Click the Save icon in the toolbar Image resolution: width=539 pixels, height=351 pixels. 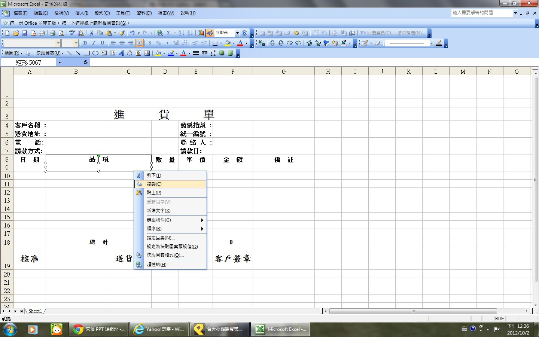click(x=25, y=33)
